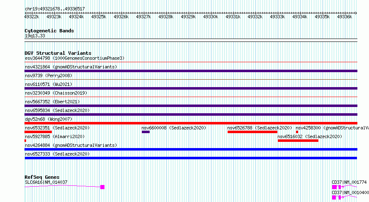The height and width of the screenshot is (202, 369).
Task: Click the esv3644798 1000Genomes variant label
Action: click(75, 58)
